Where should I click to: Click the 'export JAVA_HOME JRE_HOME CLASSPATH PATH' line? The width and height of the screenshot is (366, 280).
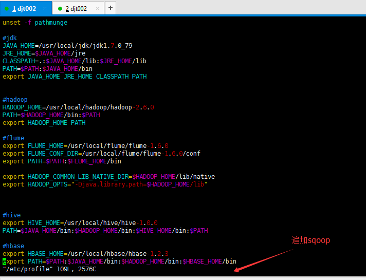75,77
